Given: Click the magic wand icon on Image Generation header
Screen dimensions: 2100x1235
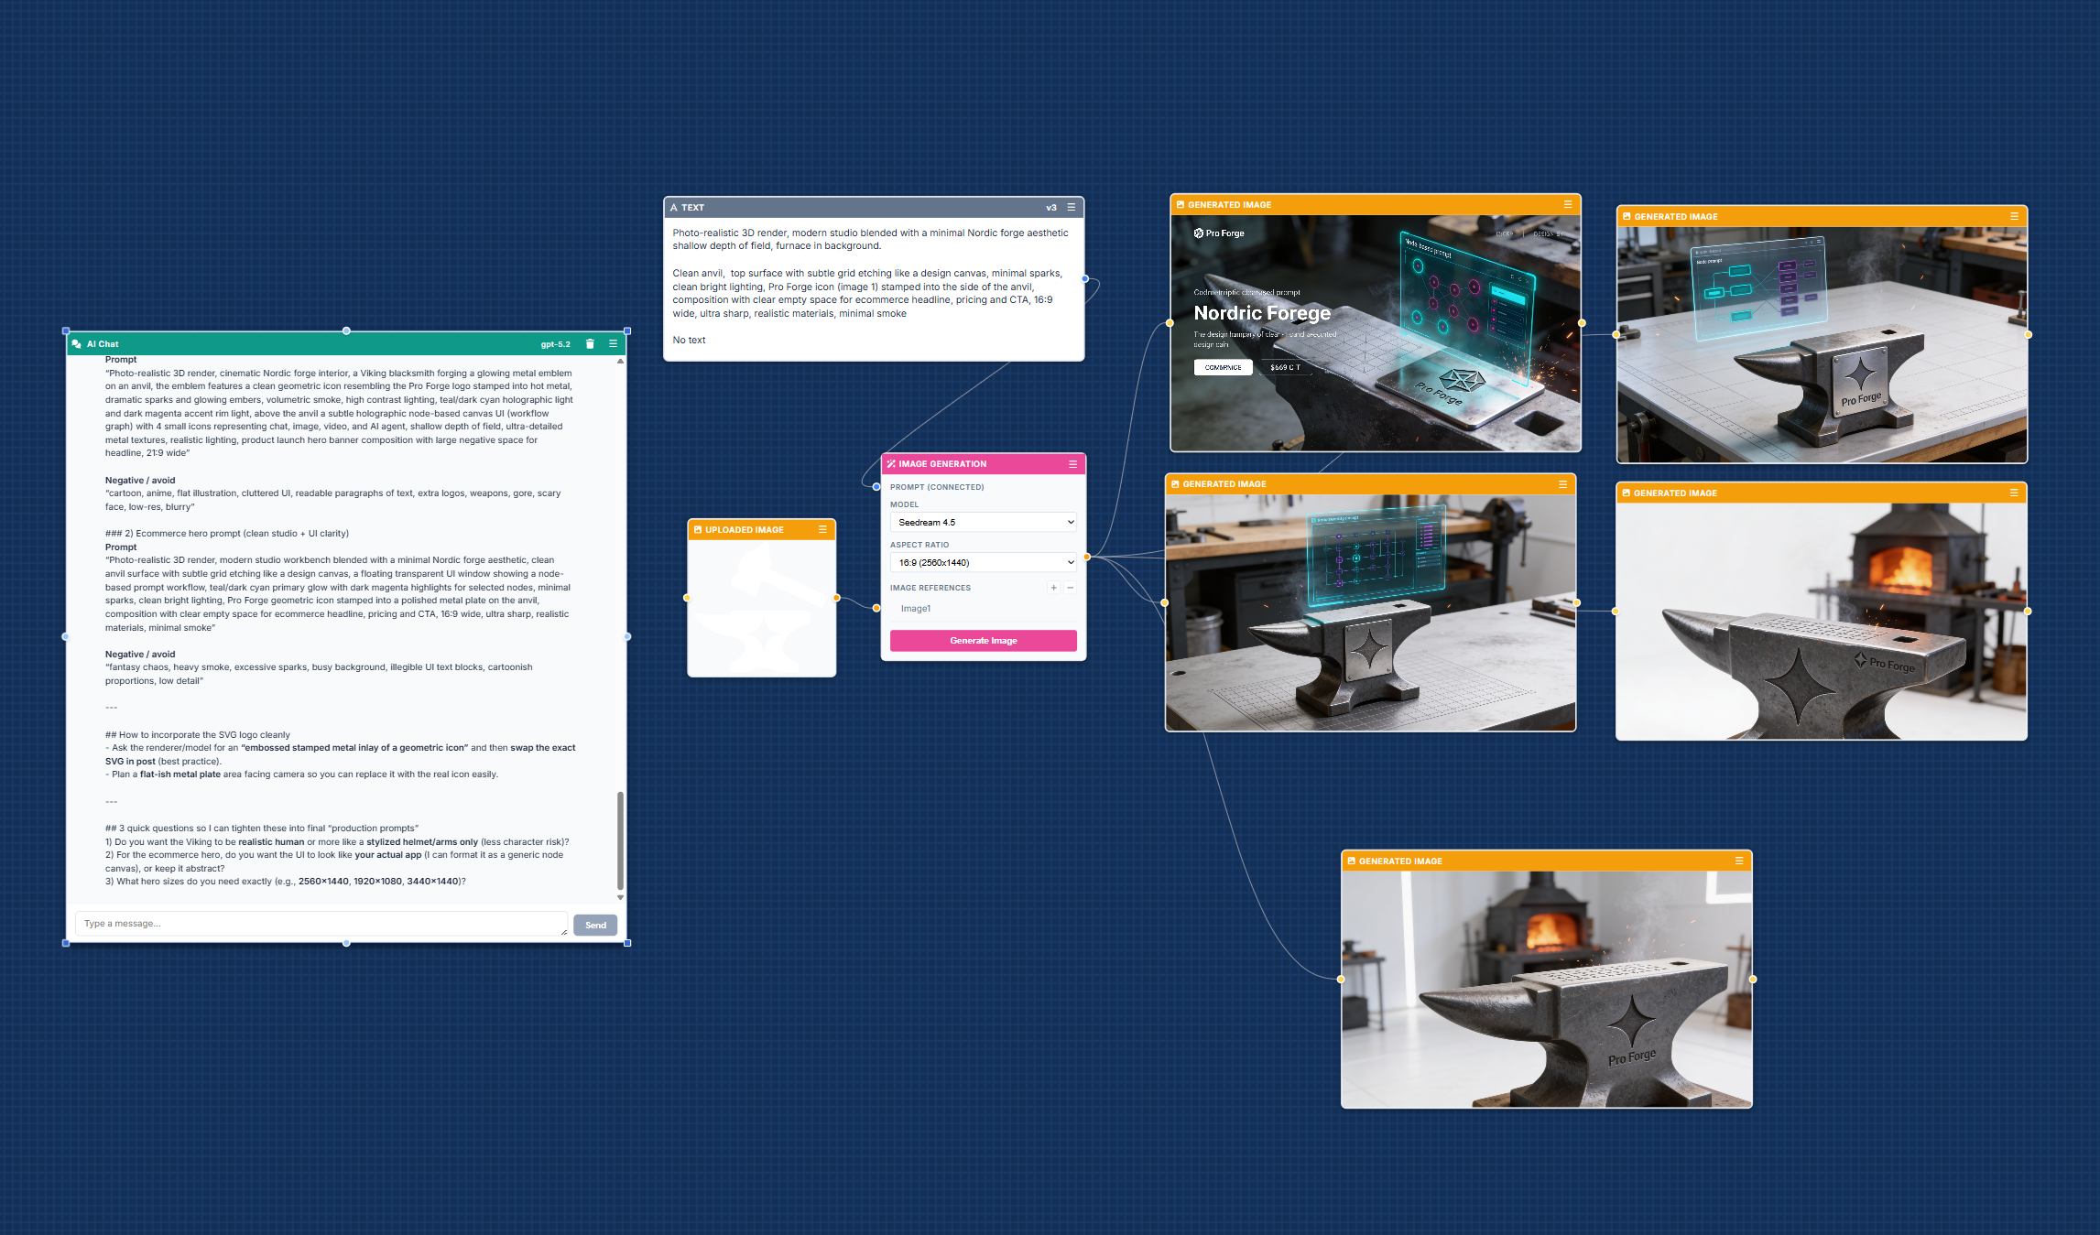Looking at the screenshot, I should pyautogui.click(x=890, y=464).
